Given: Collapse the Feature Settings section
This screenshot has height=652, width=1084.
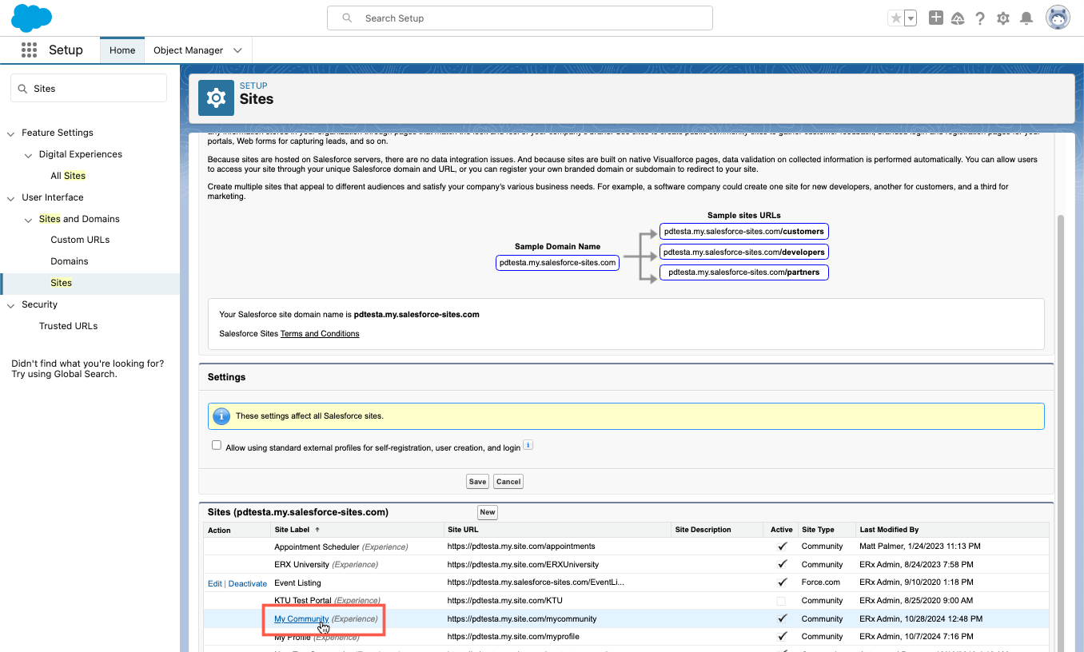Looking at the screenshot, I should [11, 133].
